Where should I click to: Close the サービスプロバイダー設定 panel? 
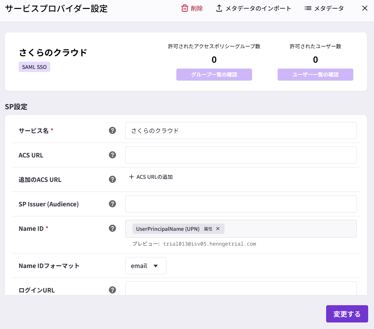(365, 8)
